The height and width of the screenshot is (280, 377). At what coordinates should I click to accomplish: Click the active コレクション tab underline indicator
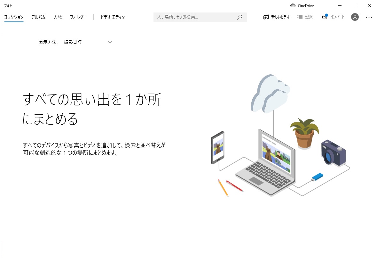[x=13, y=21]
